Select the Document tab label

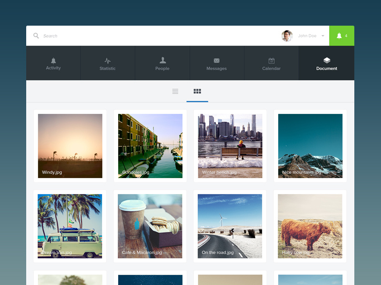[327, 68]
